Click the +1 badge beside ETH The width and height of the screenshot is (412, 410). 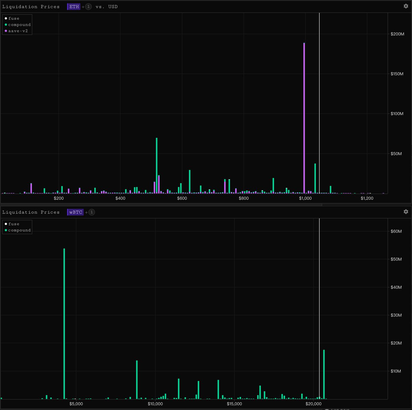tap(88, 7)
